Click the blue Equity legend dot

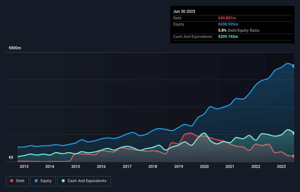tap(36, 181)
